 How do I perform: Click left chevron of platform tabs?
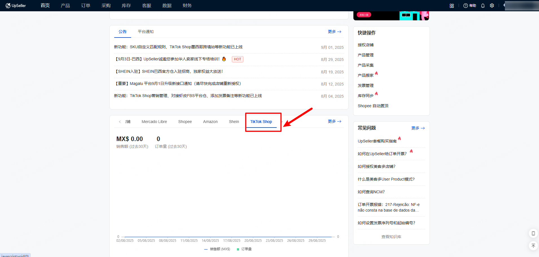(x=120, y=122)
